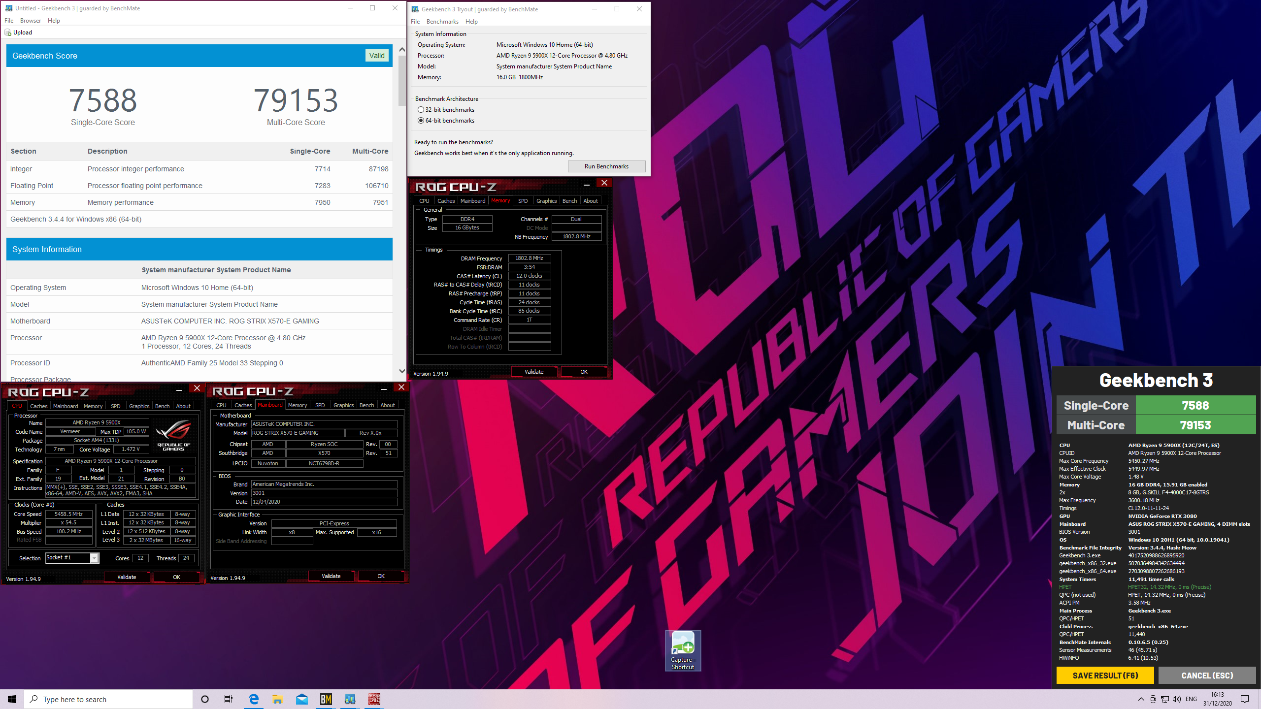Screen dimensions: 1261x709
Task: Open Task View on the taskbar
Action: click(229, 699)
